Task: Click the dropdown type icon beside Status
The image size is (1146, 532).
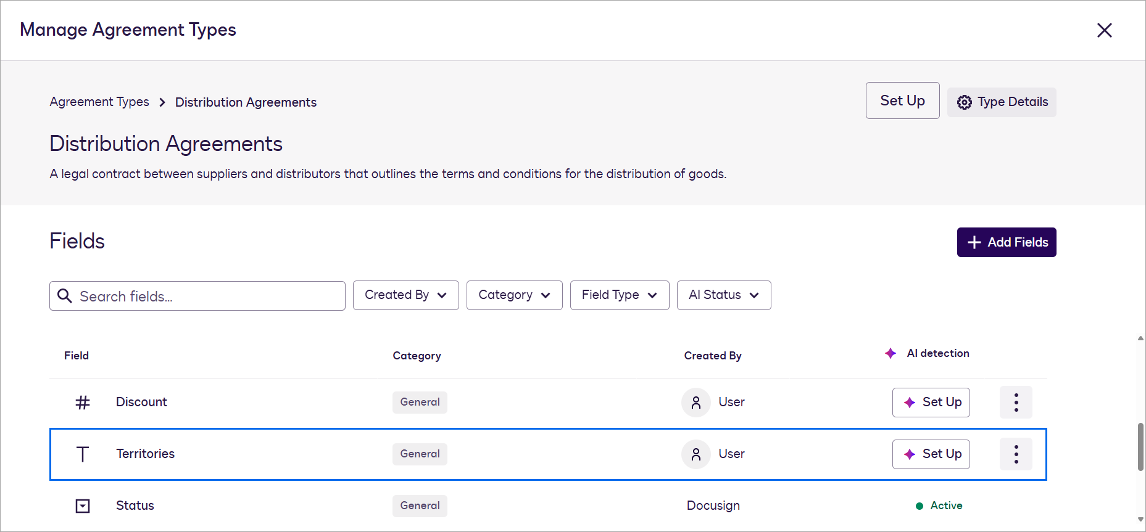Action: [x=83, y=506]
